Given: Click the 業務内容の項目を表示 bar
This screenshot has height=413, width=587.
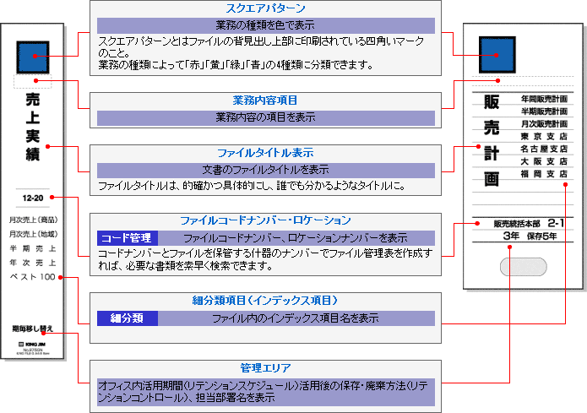Looking at the screenshot, I should (266, 117).
